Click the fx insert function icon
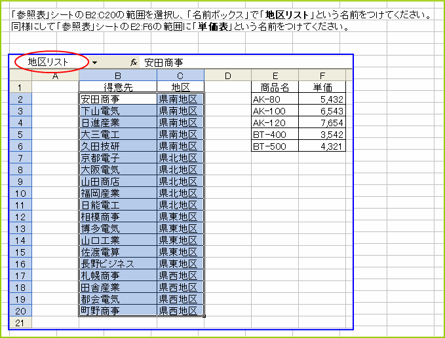Image resolution: width=445 pixels, height=338 pixels. pyautogui.click(x=134, y=62)
